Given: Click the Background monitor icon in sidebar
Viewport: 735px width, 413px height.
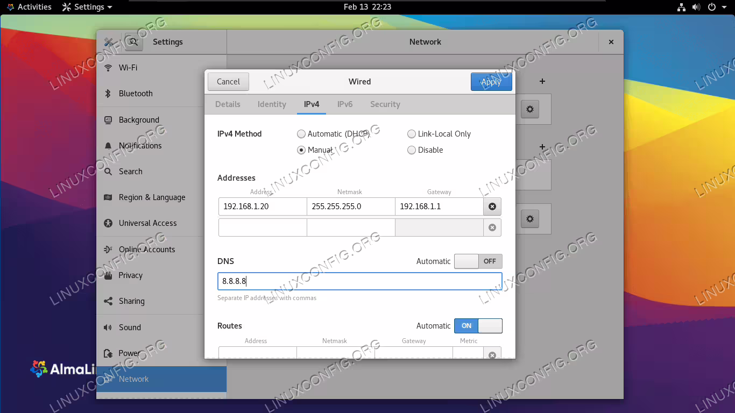Looking at the screenshot, I should coord(108,120).
